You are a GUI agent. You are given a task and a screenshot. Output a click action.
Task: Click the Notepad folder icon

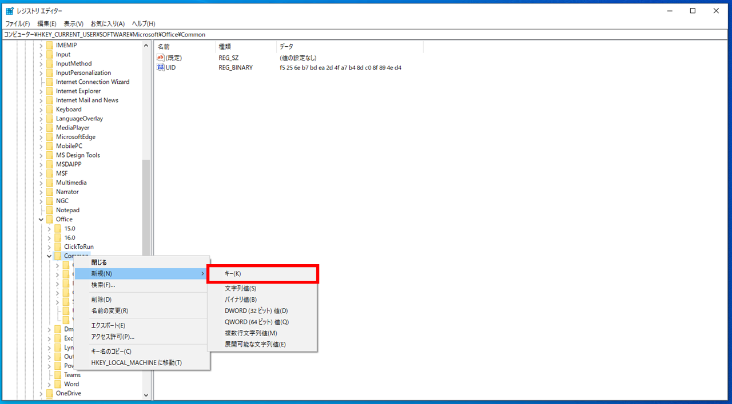50,210
